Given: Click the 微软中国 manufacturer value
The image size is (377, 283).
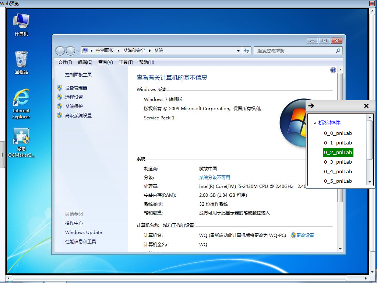Looking at the screenshot, I should pyautogui.click(x=208, y=168).
